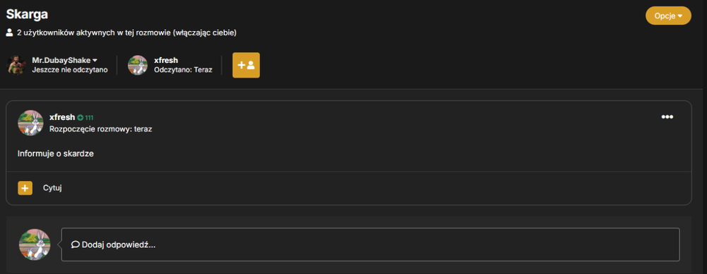Open xfresh profile from participants list
707x274 pixels.
tap(166, 61)
